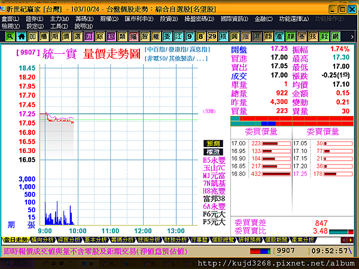Select the cyan 核 toolbar icon
359x269 pixels.
click(223, 36)
